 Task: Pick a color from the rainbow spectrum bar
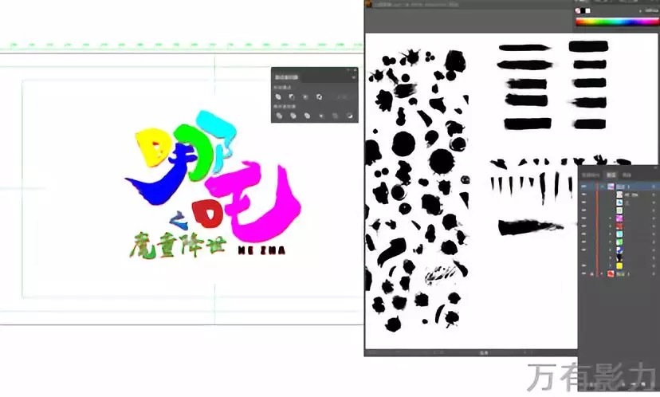click(x=614, y=22)
